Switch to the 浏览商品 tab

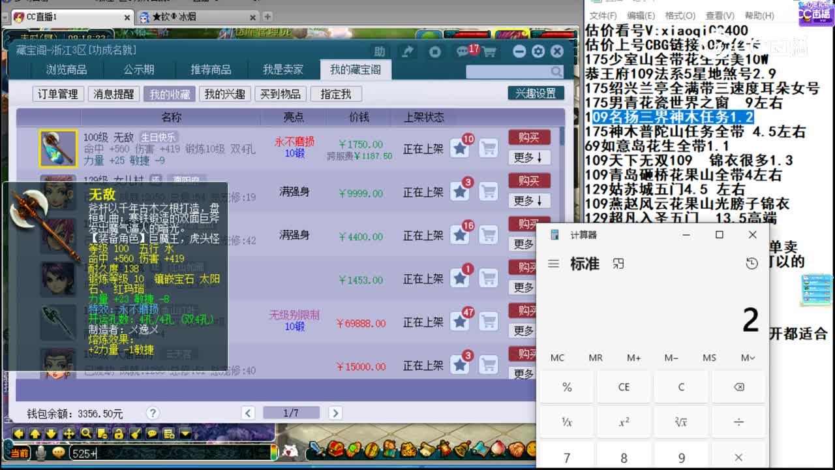[67, 69]
